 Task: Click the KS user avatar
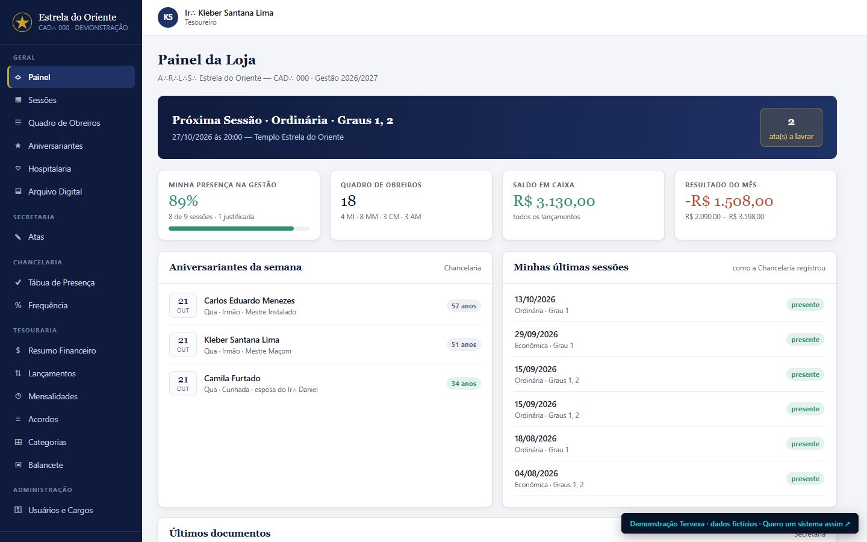click(x=168, y=17)
